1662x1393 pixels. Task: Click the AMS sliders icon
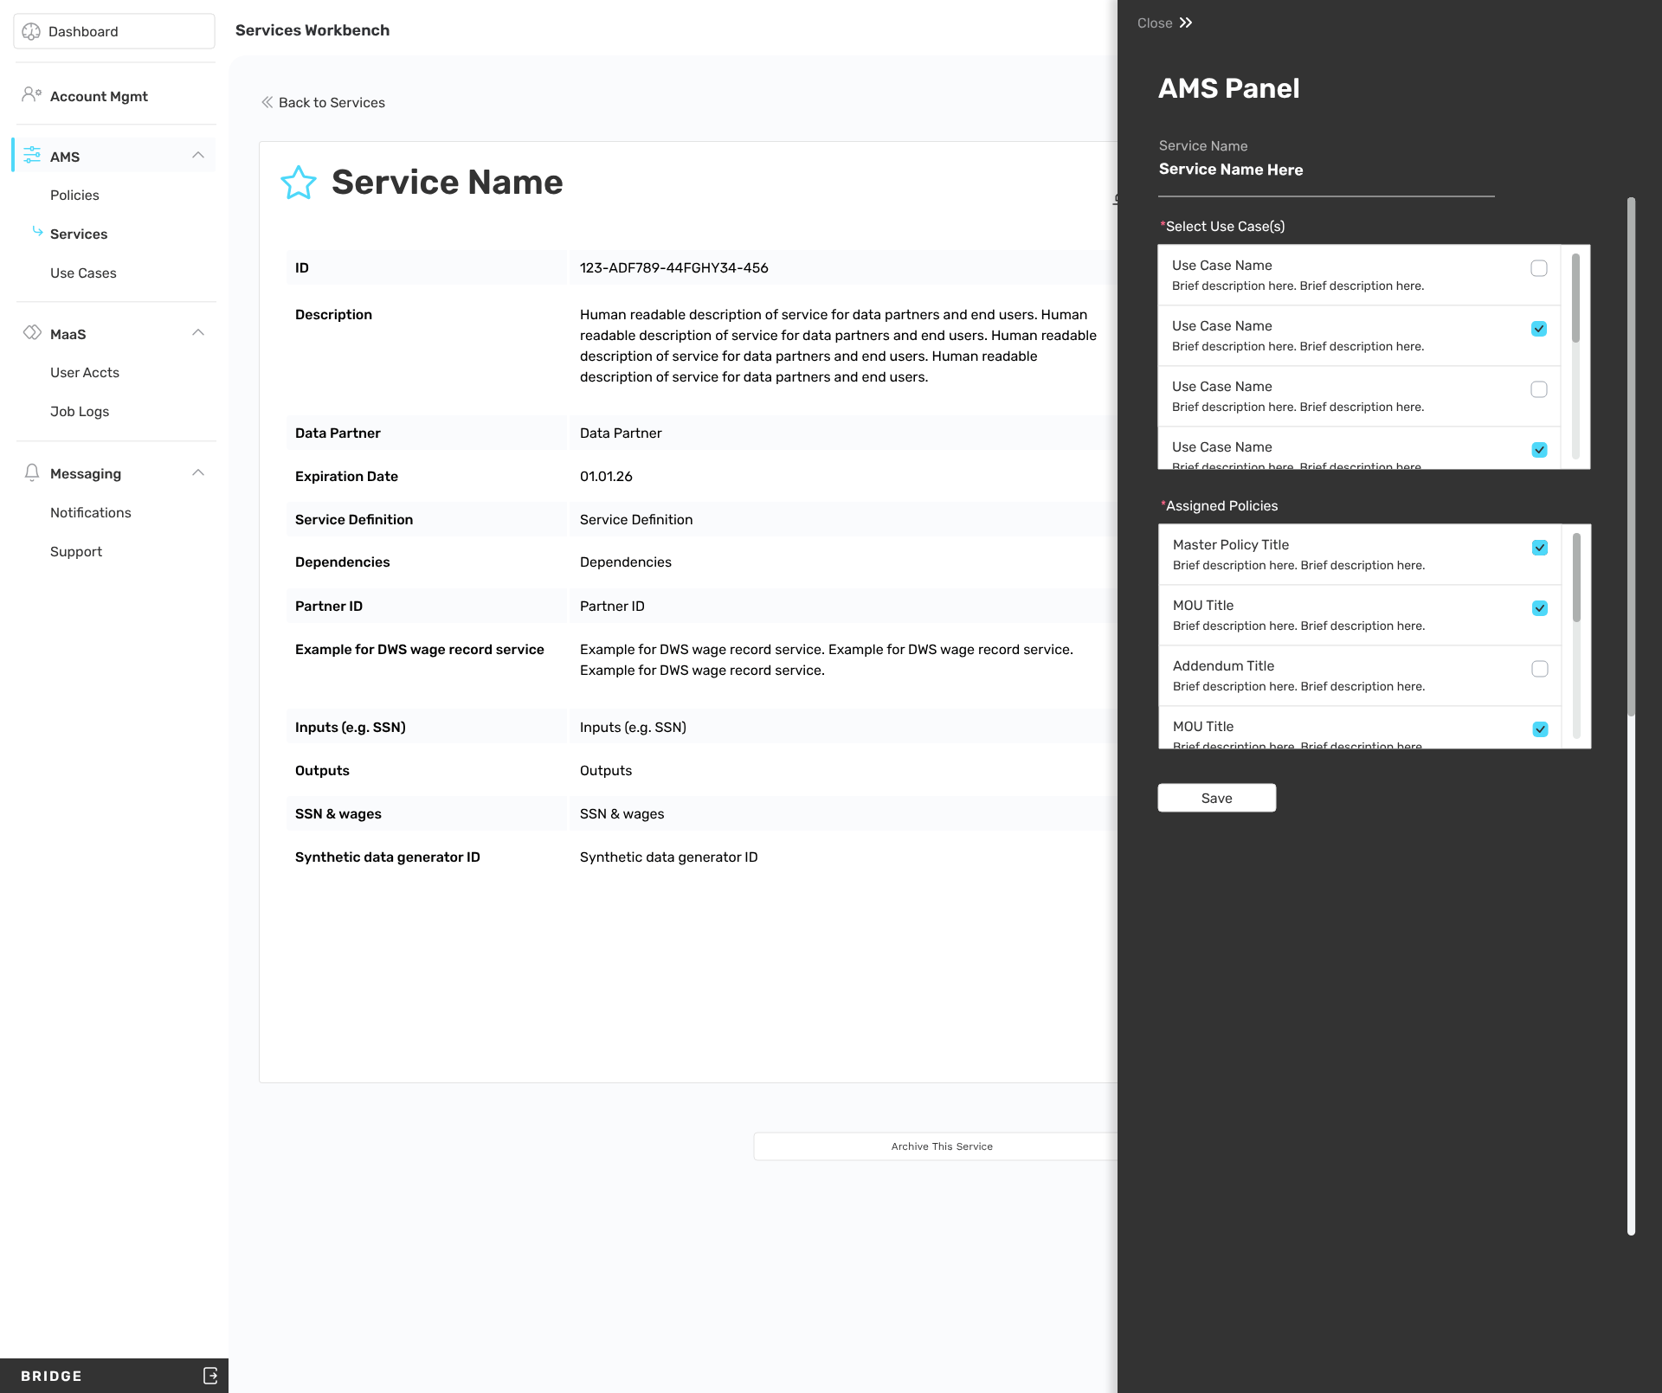tap(32, 156)
